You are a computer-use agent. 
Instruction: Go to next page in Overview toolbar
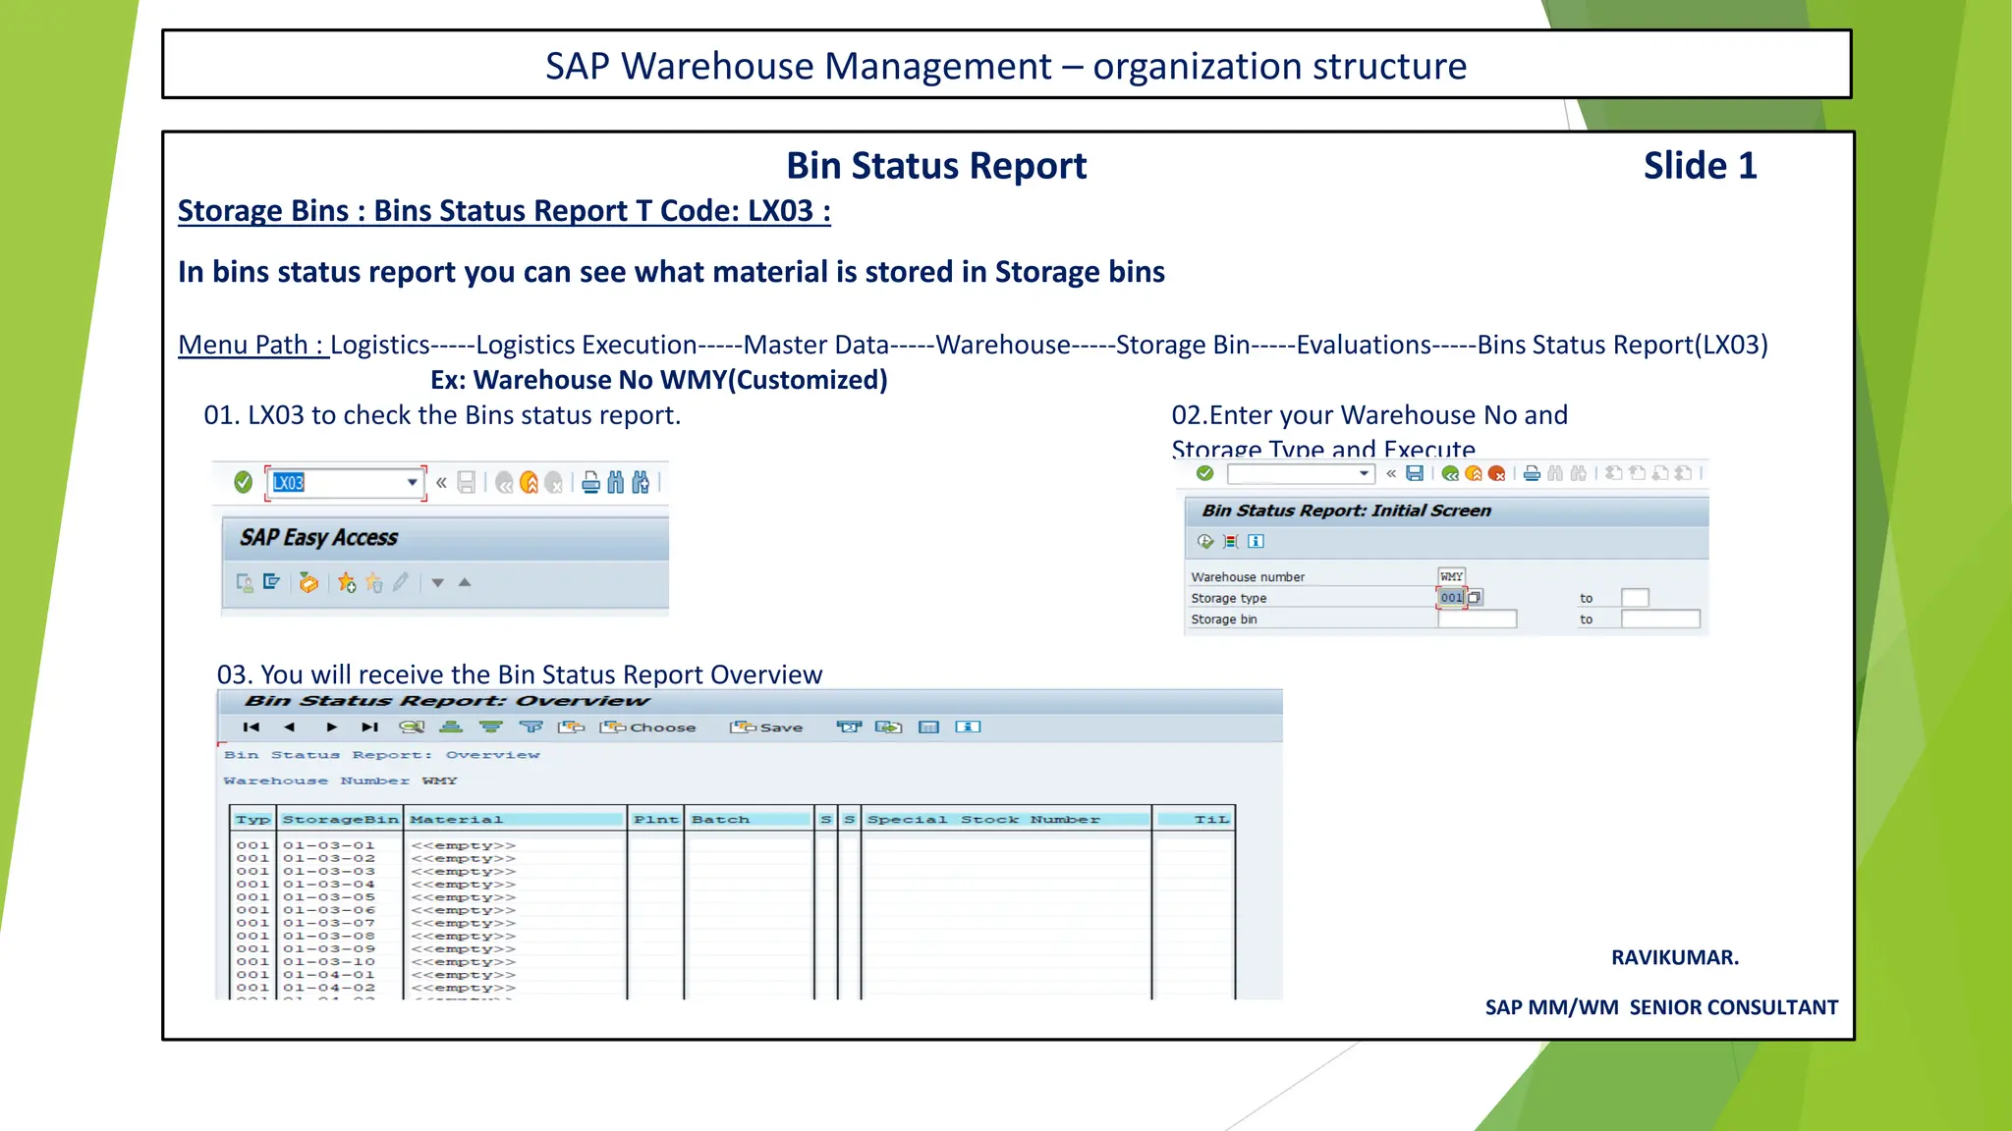(332, 727)
